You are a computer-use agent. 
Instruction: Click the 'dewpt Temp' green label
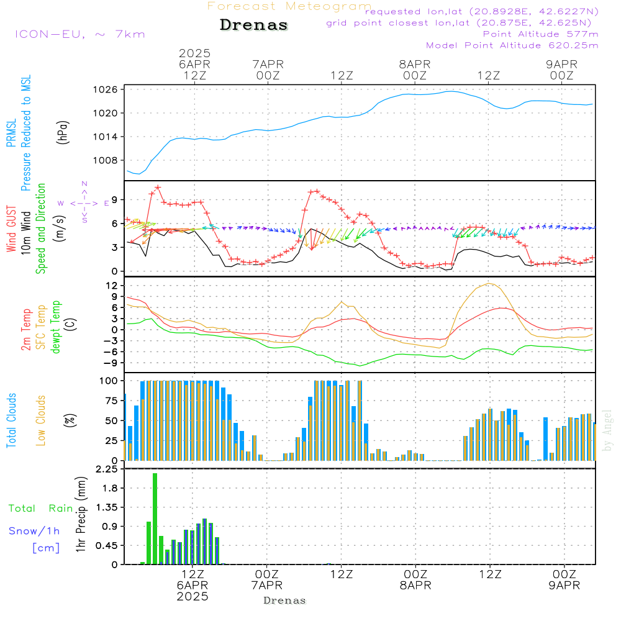(55, 327)
